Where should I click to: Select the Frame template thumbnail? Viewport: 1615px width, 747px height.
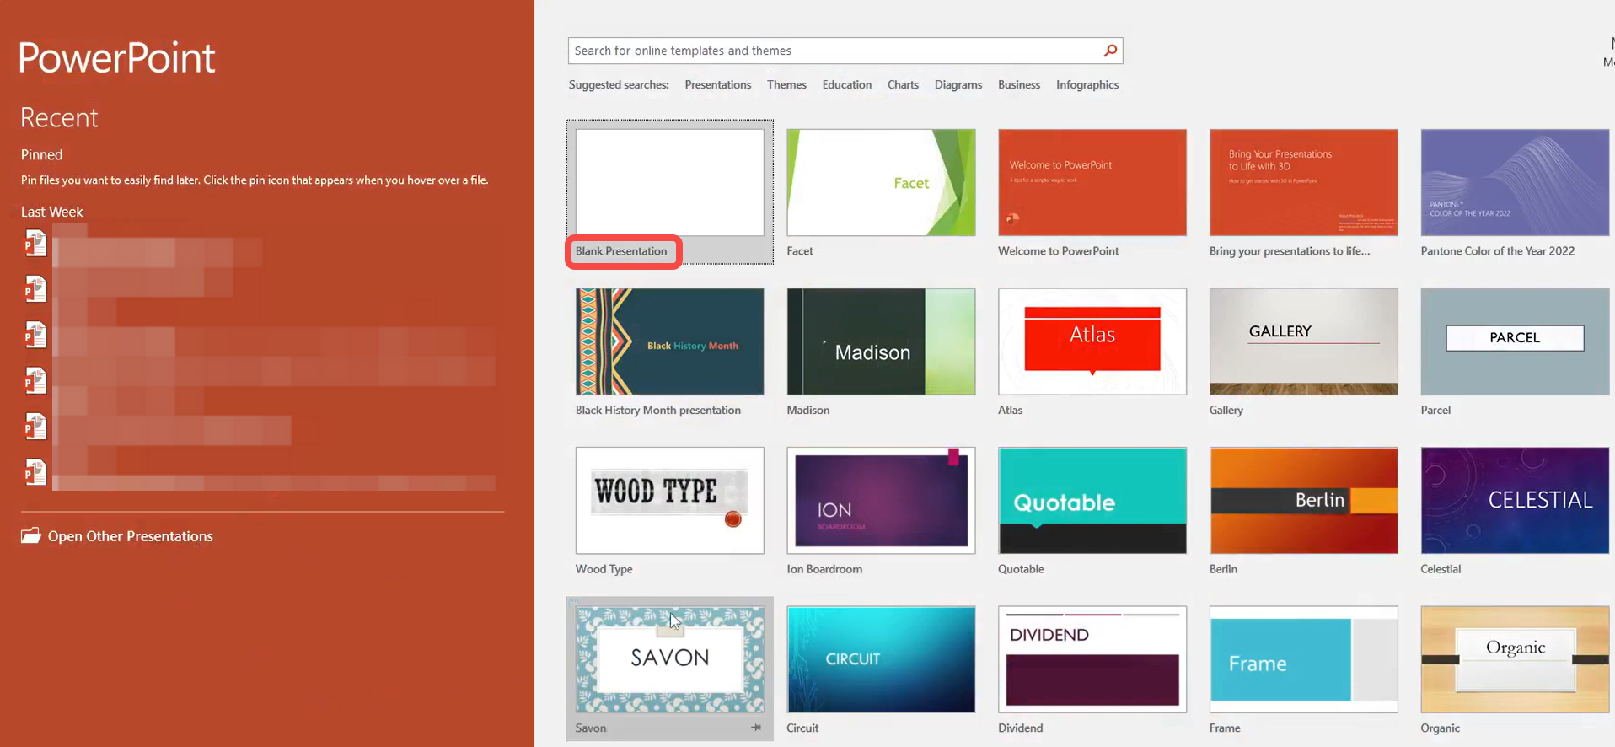(x=1304, y=659)
